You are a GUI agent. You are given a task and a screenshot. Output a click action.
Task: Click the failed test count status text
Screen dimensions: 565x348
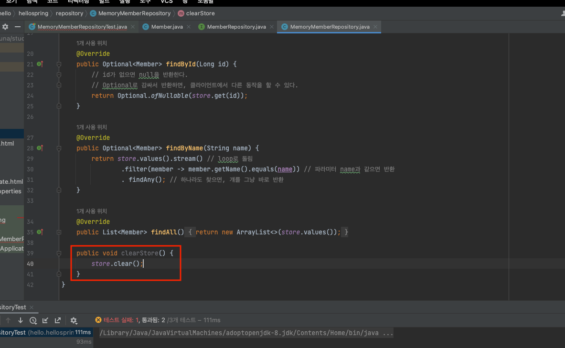coord(121,320)
